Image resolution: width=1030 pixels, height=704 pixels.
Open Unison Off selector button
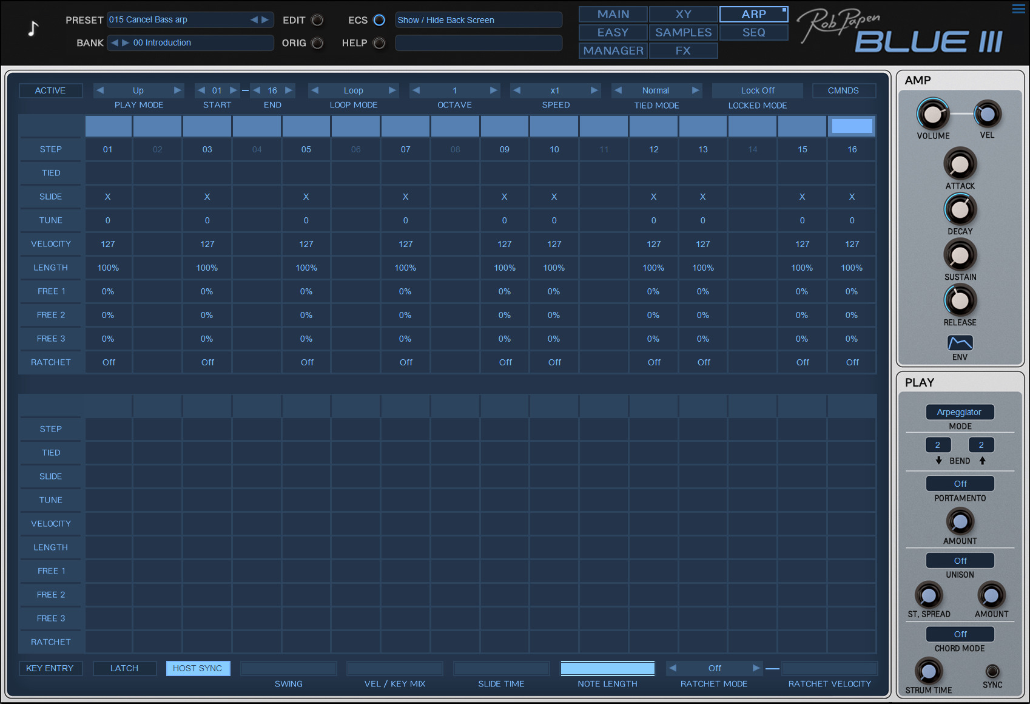coord(960,561)
